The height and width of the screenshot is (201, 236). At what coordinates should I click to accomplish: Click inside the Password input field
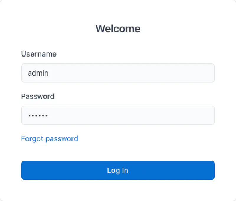(118, 115)
